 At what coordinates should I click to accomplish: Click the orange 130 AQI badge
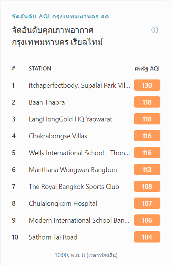click(x=147, y=85)
